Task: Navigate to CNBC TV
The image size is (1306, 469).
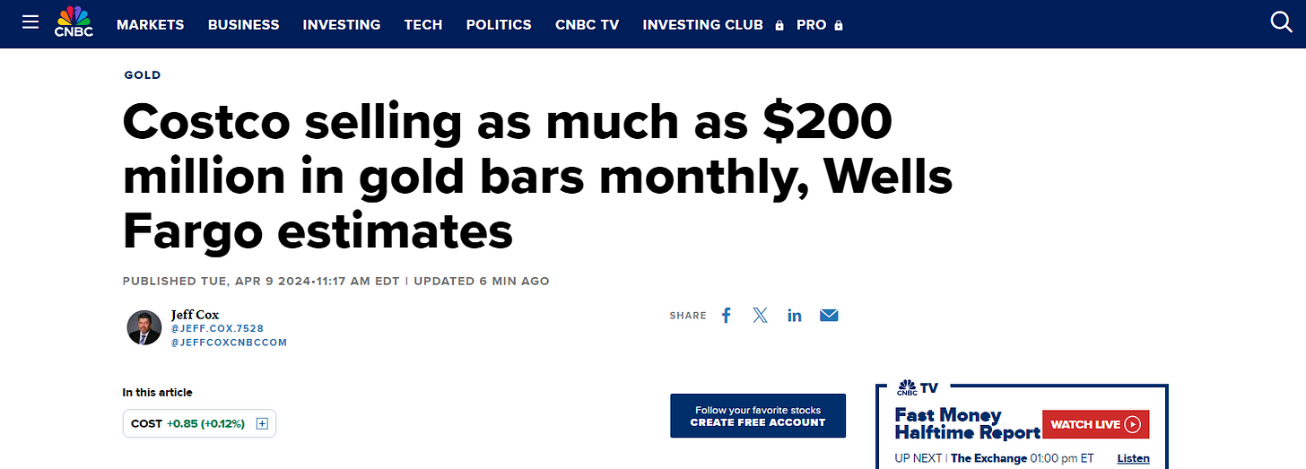Action: click(x=587, y=25)
